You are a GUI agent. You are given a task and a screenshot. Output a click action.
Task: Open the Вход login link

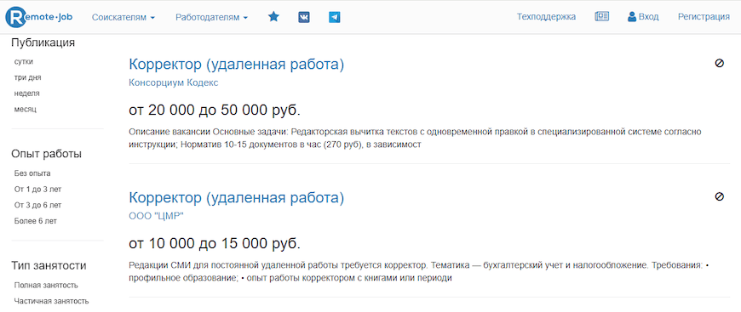[x=643, y=17]
